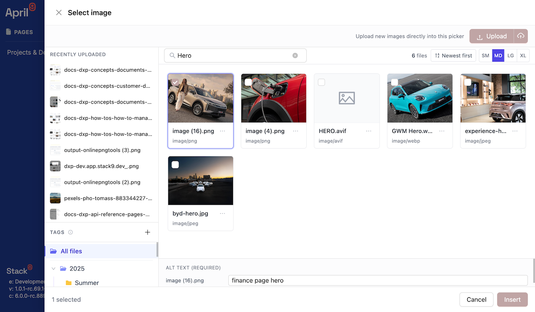This screenshot has width=535, height=312.
Task: Close the Select image dialog
Action: click(x=59, y=12)
